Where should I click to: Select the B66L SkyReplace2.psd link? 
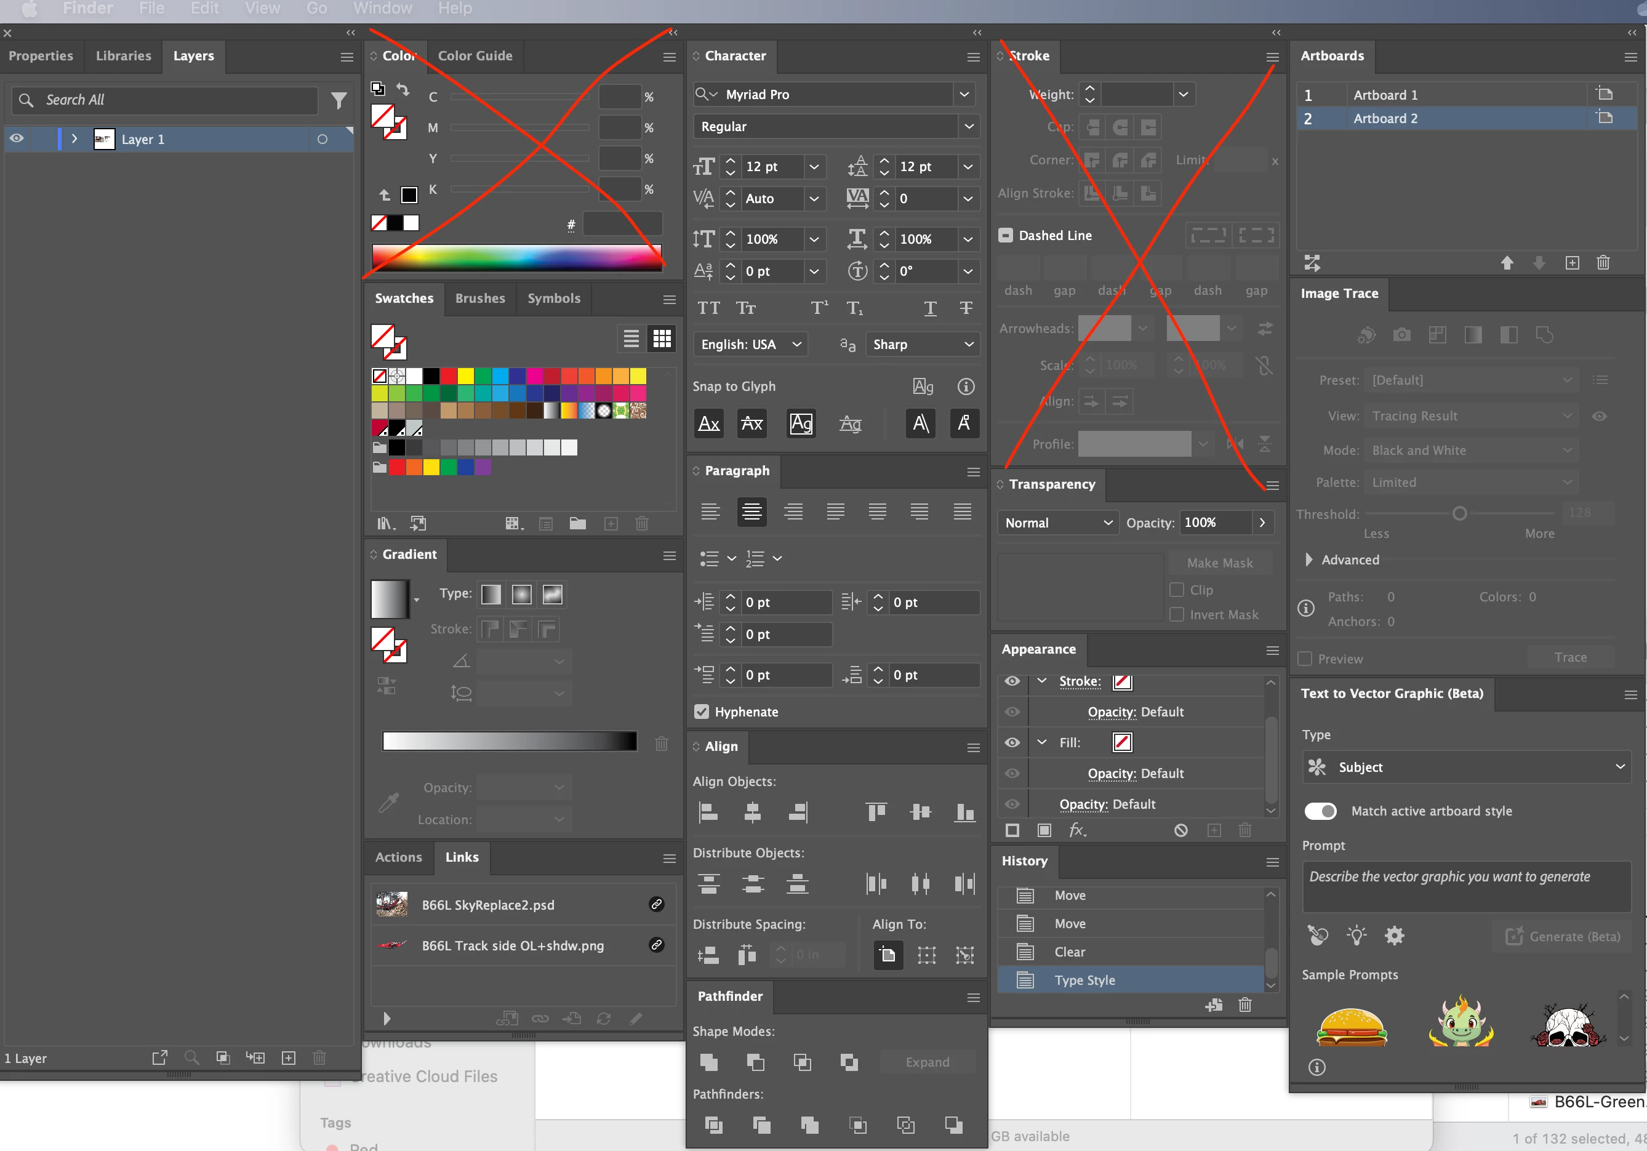pos(488,904)
